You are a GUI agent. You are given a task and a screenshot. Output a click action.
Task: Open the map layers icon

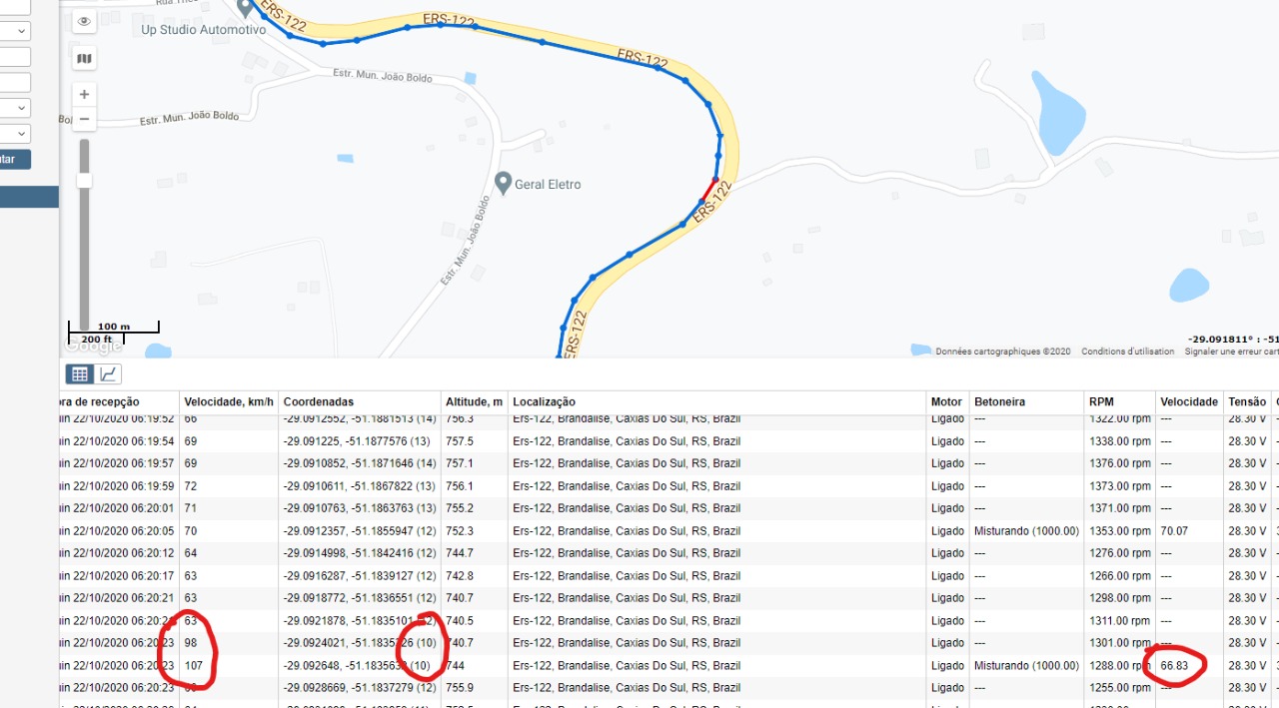[x=84, y=59]
